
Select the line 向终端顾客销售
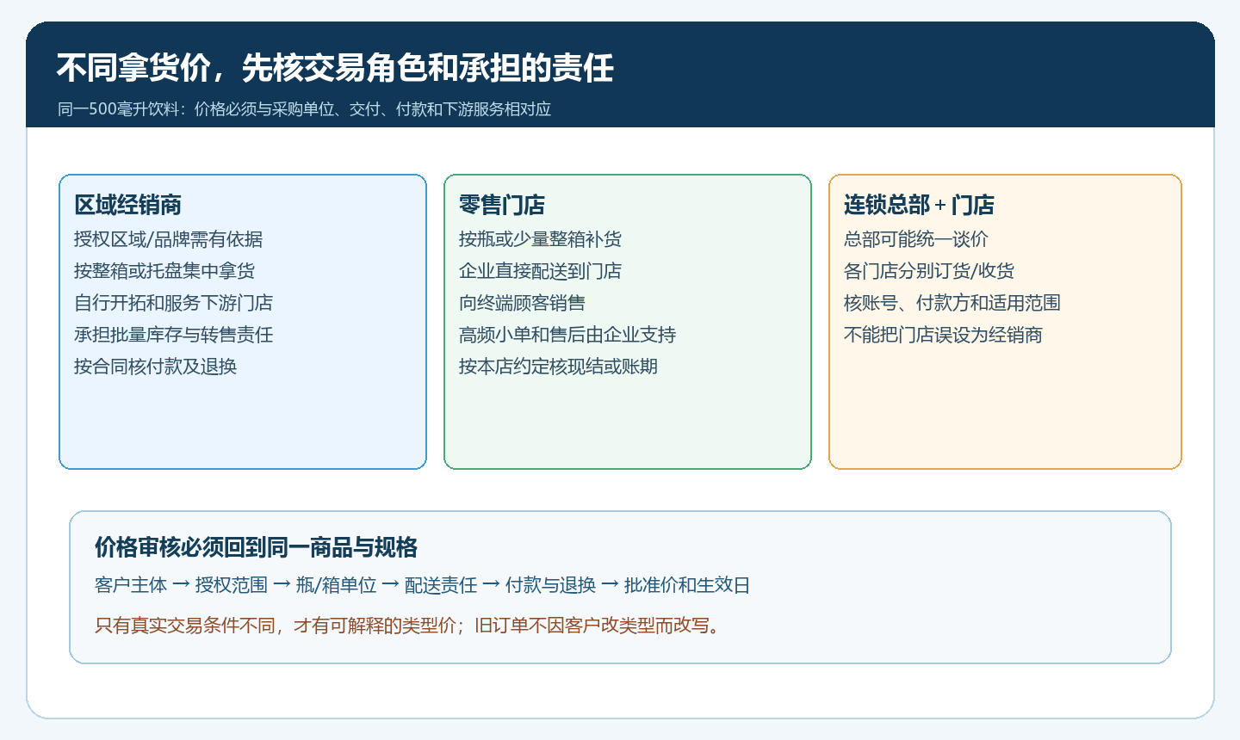point(522,303)
